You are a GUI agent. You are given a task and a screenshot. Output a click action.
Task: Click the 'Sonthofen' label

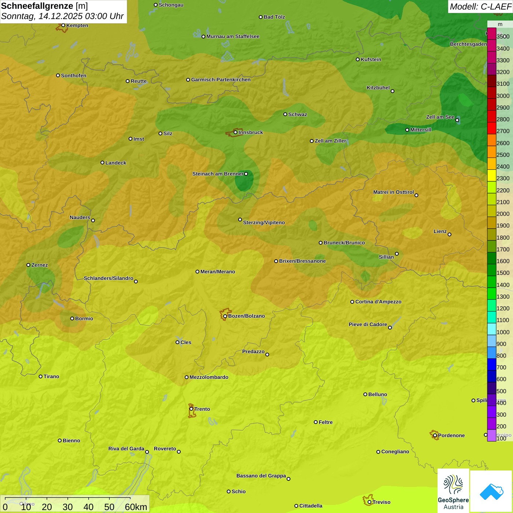(74, 75)
